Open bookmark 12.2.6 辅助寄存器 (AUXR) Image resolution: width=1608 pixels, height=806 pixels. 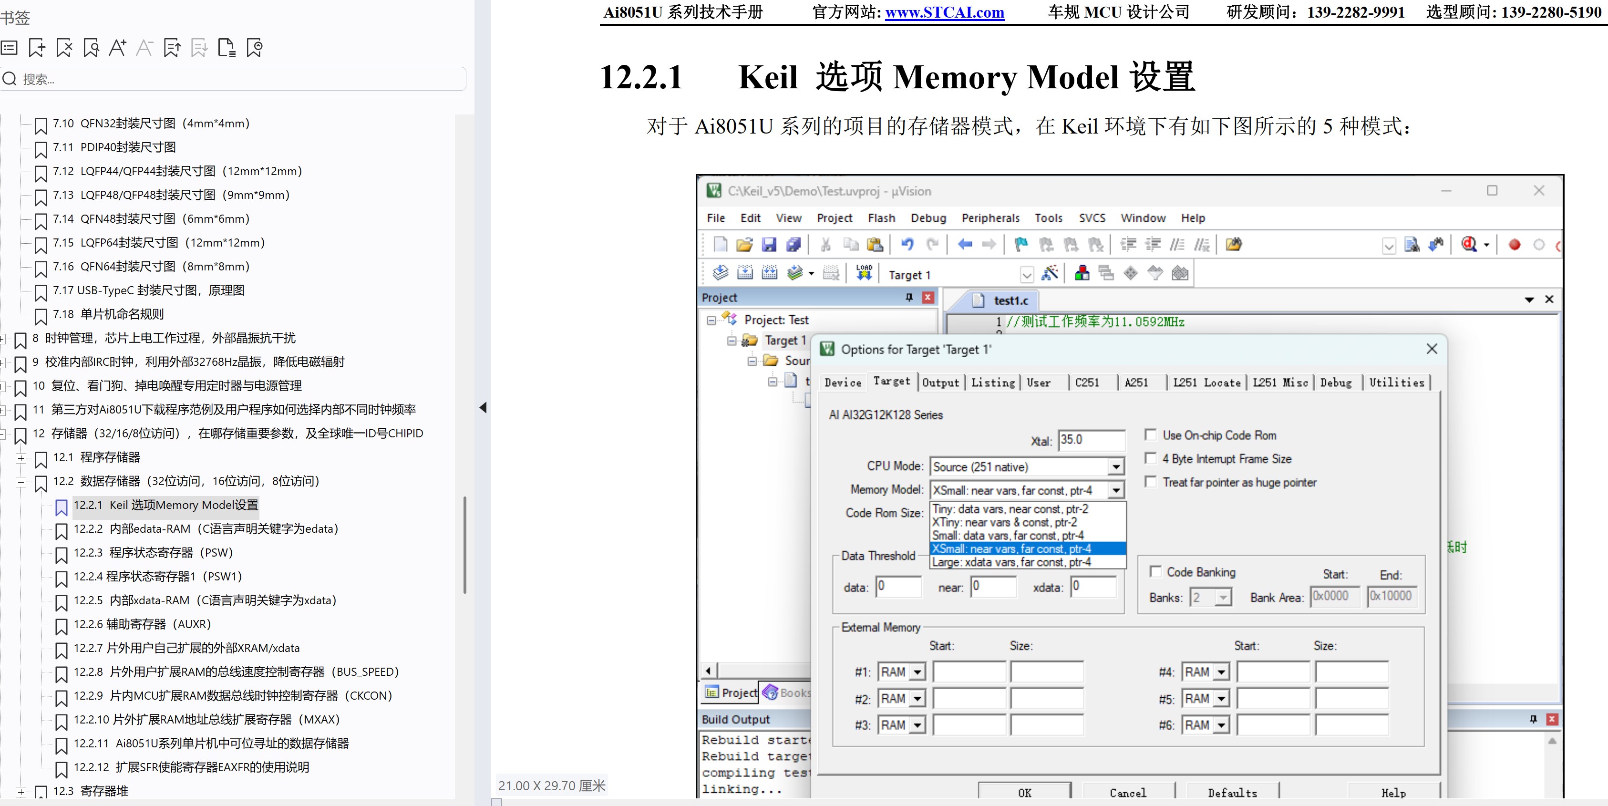click(x=142, y=624)
